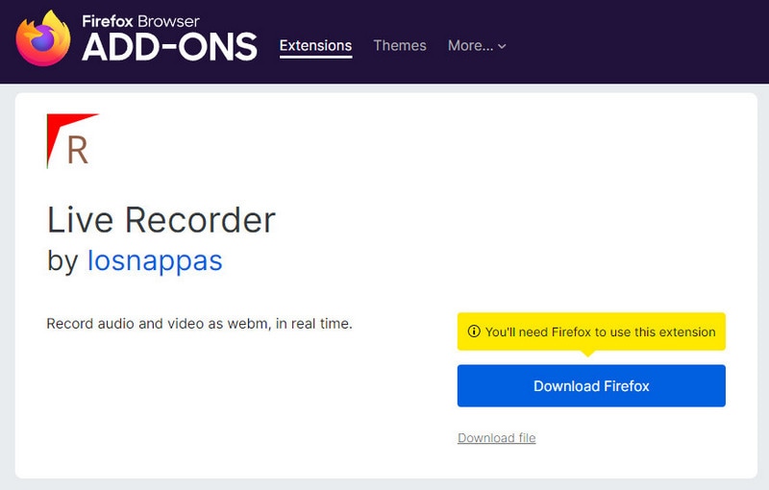Click the description text about webm recording
The width and height of the screenshot is (769, 490).
coord(200,324)
